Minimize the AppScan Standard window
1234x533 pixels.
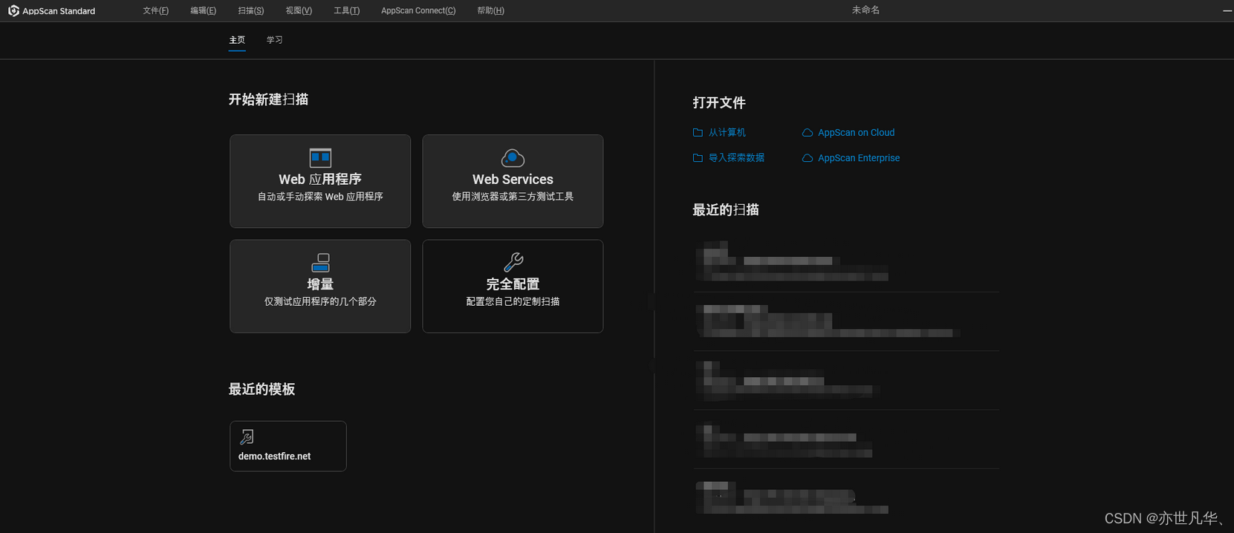(x=1227, y=10)
